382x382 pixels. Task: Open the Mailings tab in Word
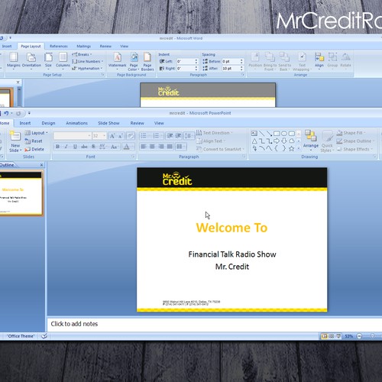pos(83,47)
